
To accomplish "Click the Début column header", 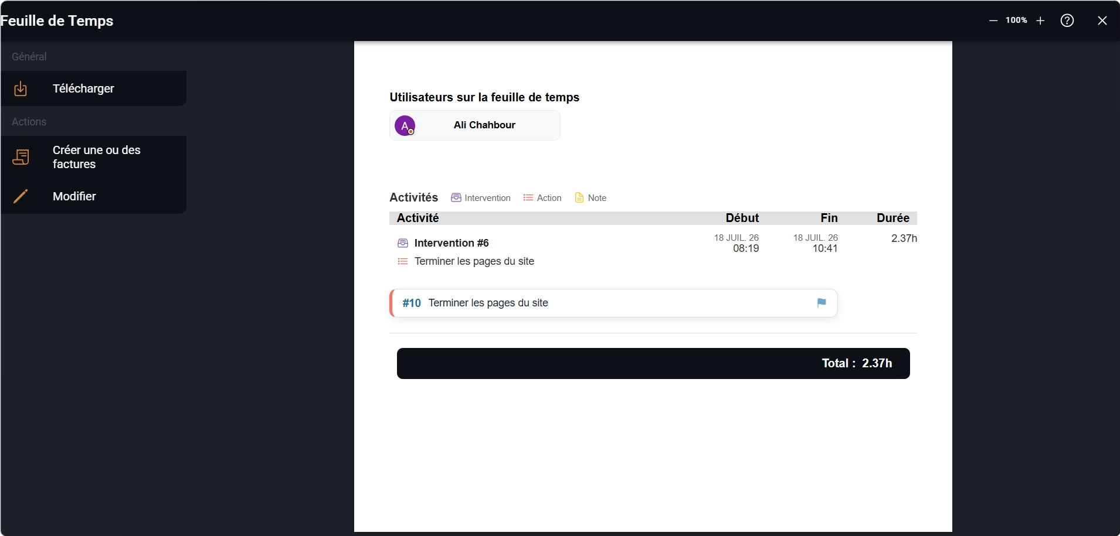I will click(x=742, y=218).
